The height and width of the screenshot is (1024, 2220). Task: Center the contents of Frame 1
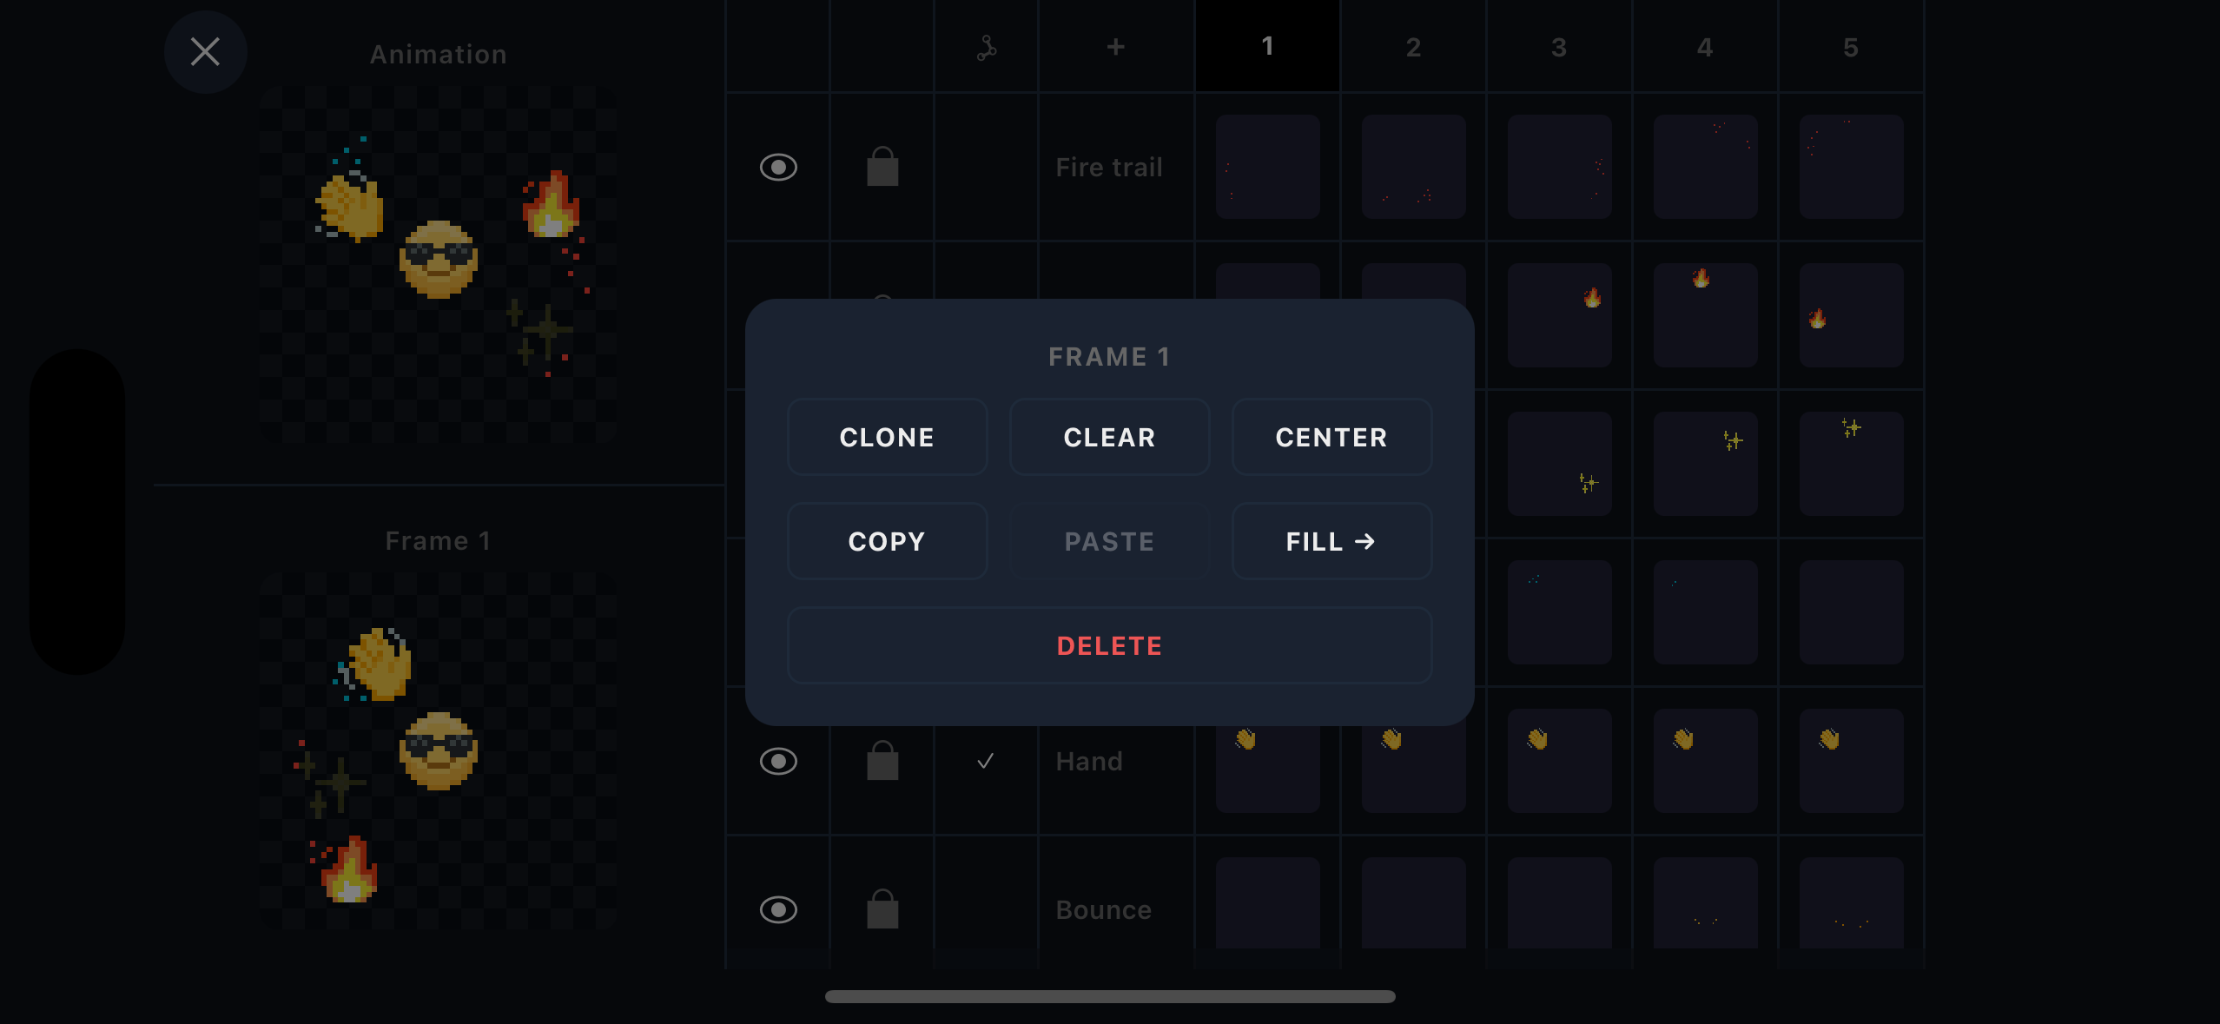[x=1331, y=437]
